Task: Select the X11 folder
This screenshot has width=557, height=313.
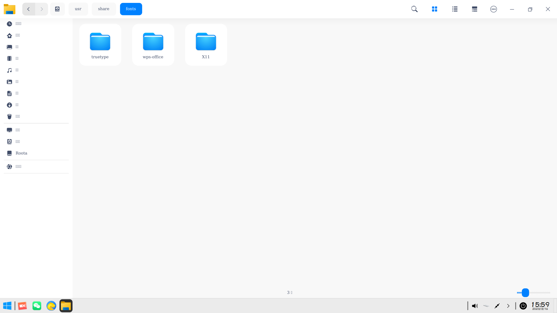Action: pos(206,45)
